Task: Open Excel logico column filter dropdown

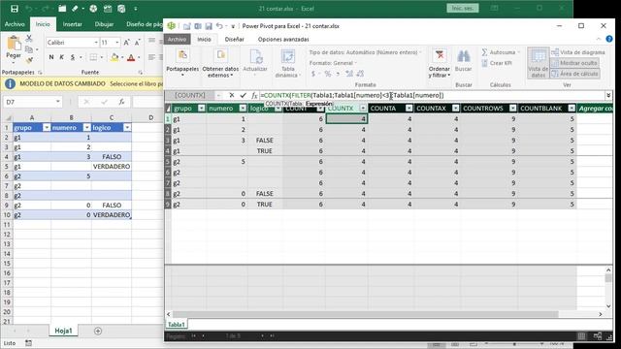Action: [127, 127]
